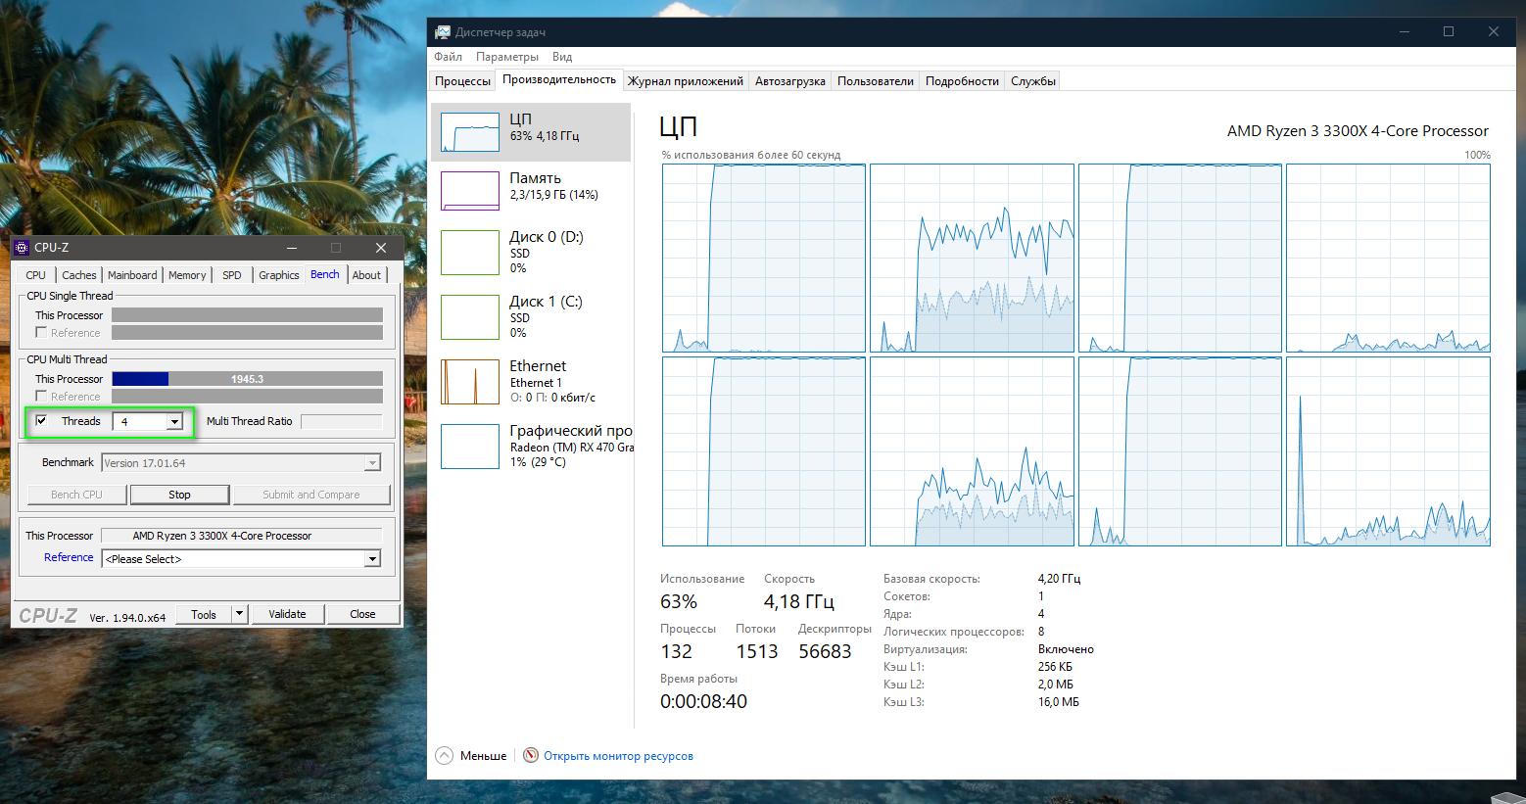Open the Файл menu
This screenshot has height=804, width=1526.
(448, 57)
